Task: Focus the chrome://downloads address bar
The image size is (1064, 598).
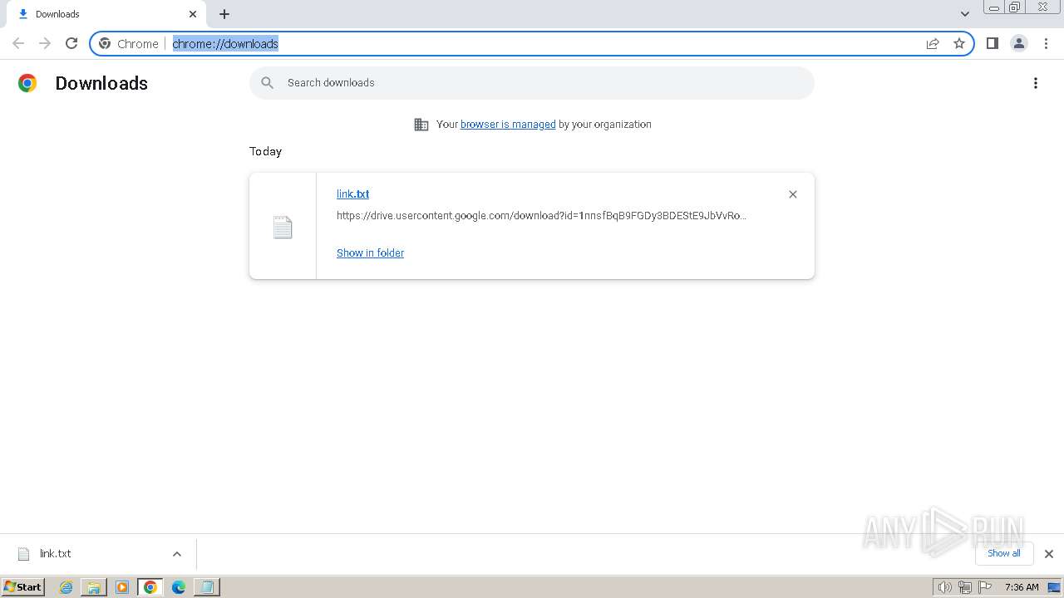Action: (532, 43)
